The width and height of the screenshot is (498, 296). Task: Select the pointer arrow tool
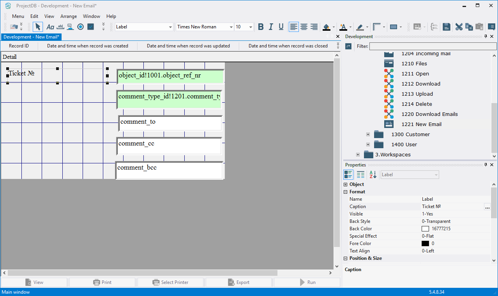coord(37,27)
